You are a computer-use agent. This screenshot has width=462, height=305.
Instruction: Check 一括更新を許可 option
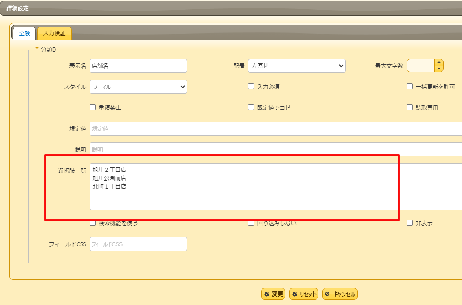408,87
